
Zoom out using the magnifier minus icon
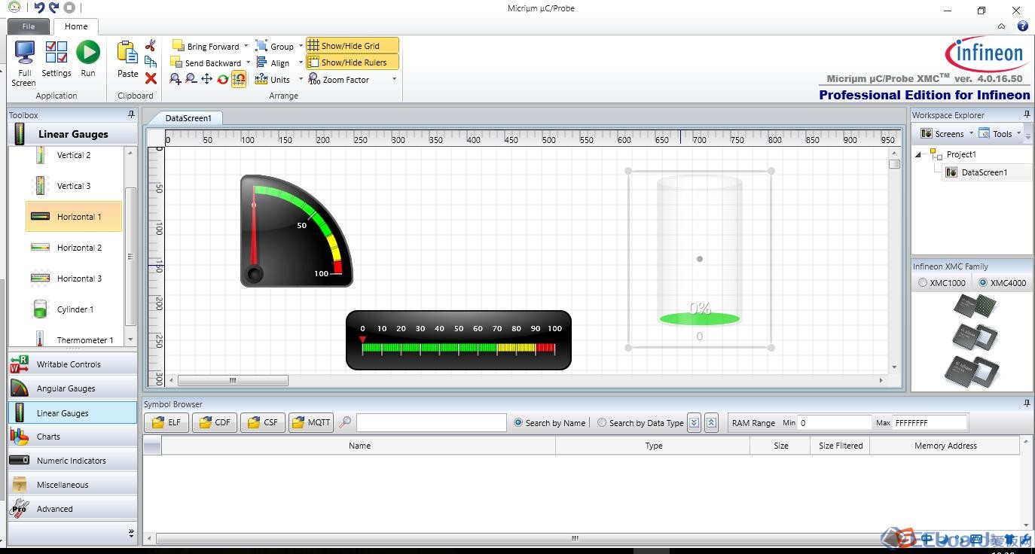coord(191,79)
